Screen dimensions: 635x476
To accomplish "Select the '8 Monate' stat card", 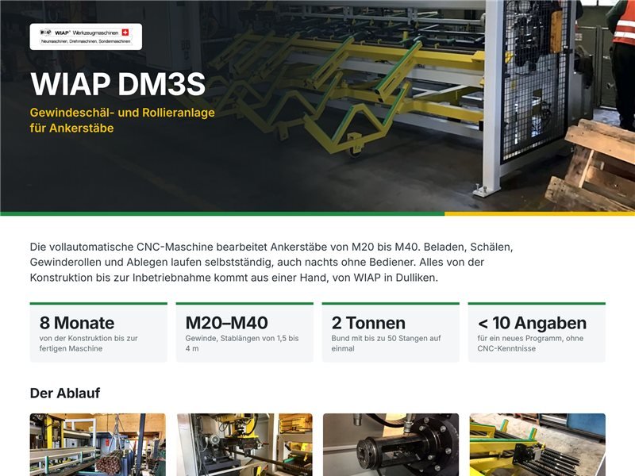I will click(x=98, y=332).
